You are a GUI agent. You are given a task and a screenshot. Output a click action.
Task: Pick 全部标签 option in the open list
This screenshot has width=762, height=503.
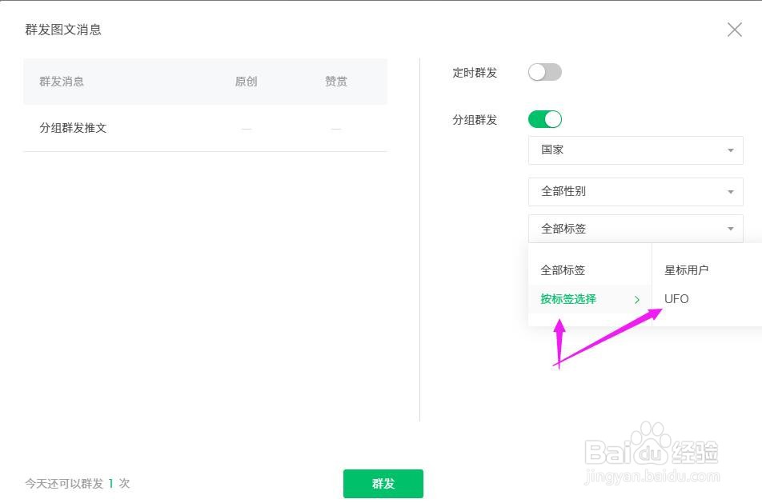coord(563,270)
